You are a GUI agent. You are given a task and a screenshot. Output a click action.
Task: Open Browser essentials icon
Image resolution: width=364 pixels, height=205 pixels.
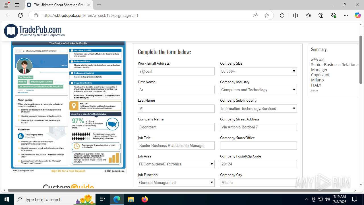click(x=333, y=15)
